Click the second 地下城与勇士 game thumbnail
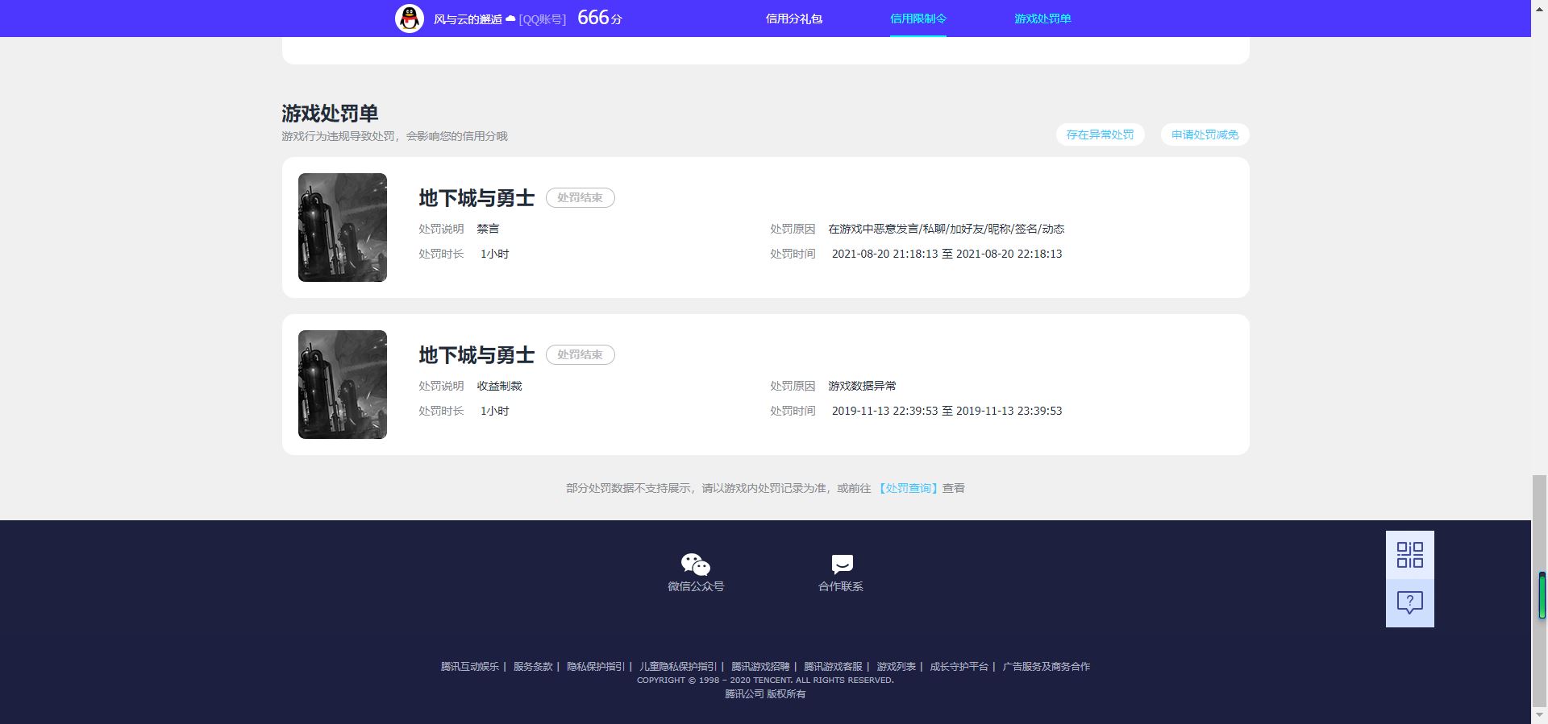Screen dimensions: 1548x724 [343, 384]
